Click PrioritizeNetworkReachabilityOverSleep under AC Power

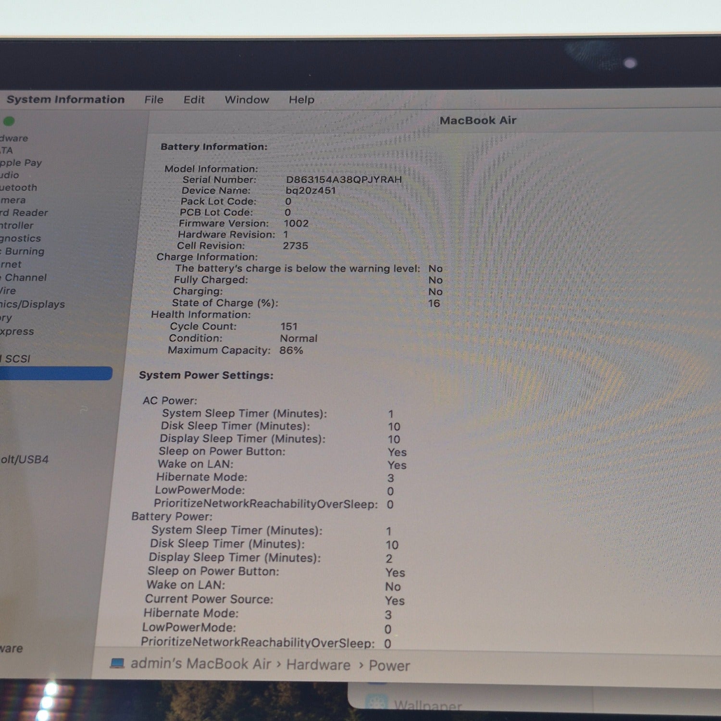point(265,504)
